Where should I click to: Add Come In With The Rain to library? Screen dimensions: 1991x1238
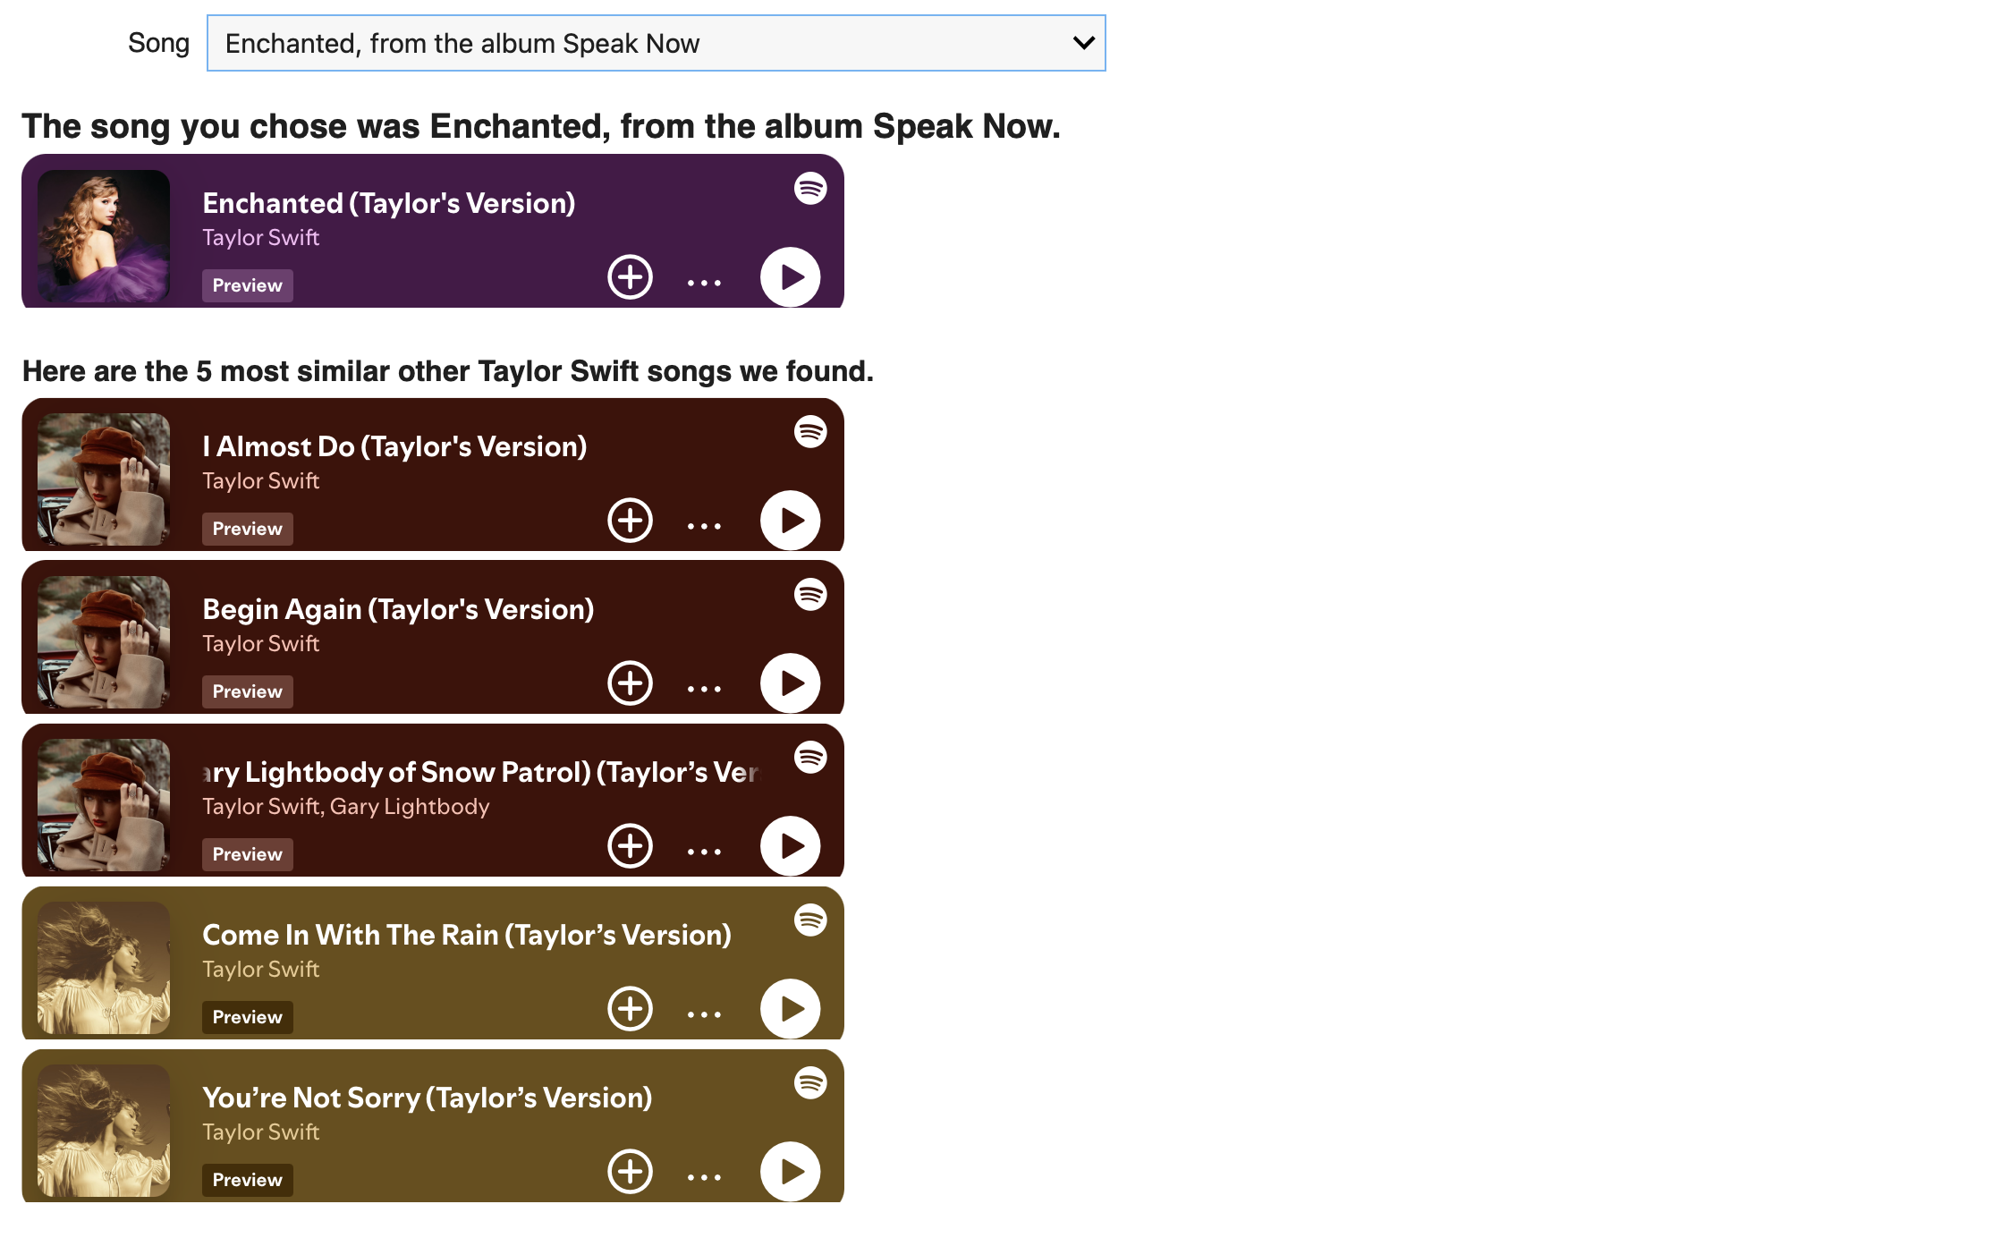click(x=631, y=1009)
